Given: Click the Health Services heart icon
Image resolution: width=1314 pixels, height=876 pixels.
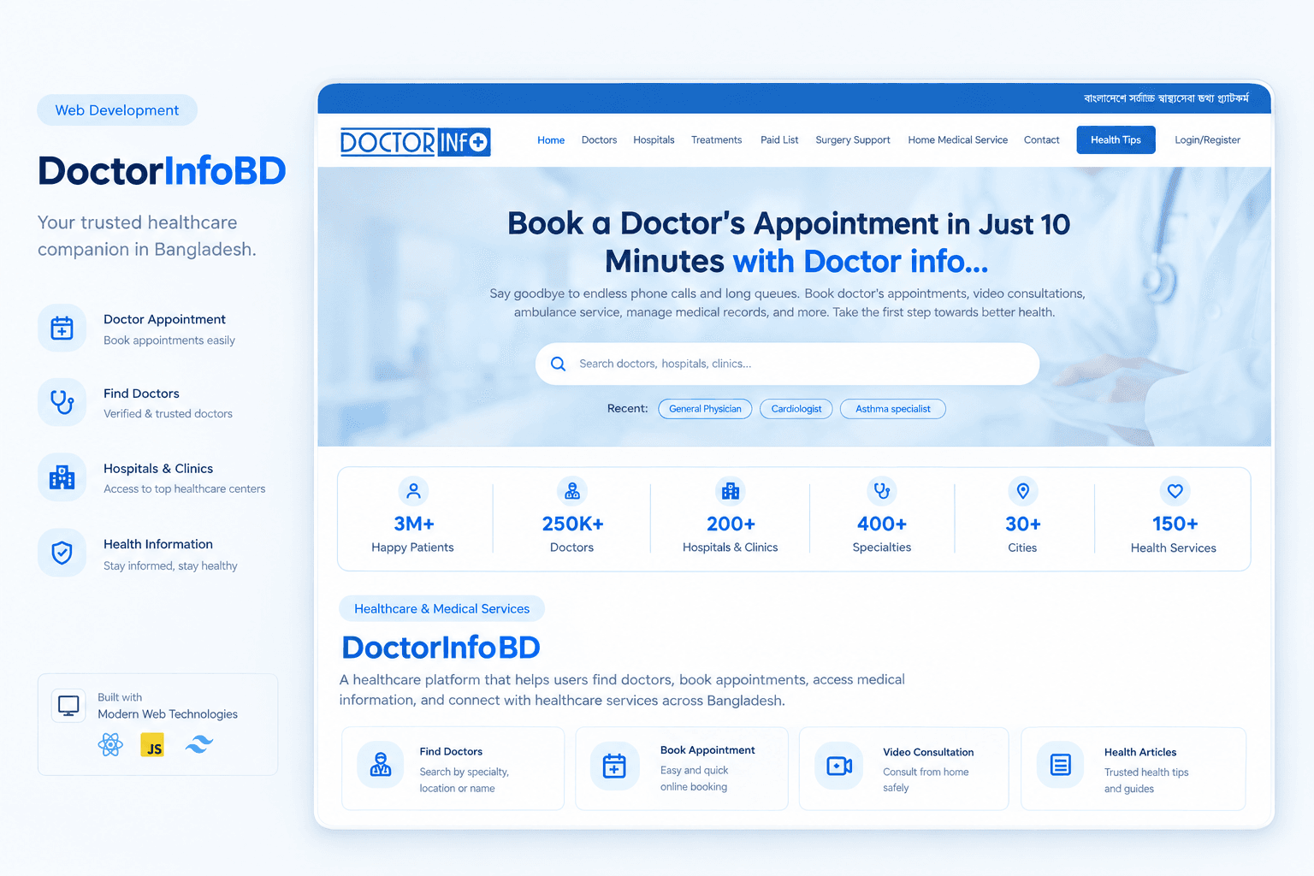Looking at the screenshot, I should click(x=1175, y=491).
